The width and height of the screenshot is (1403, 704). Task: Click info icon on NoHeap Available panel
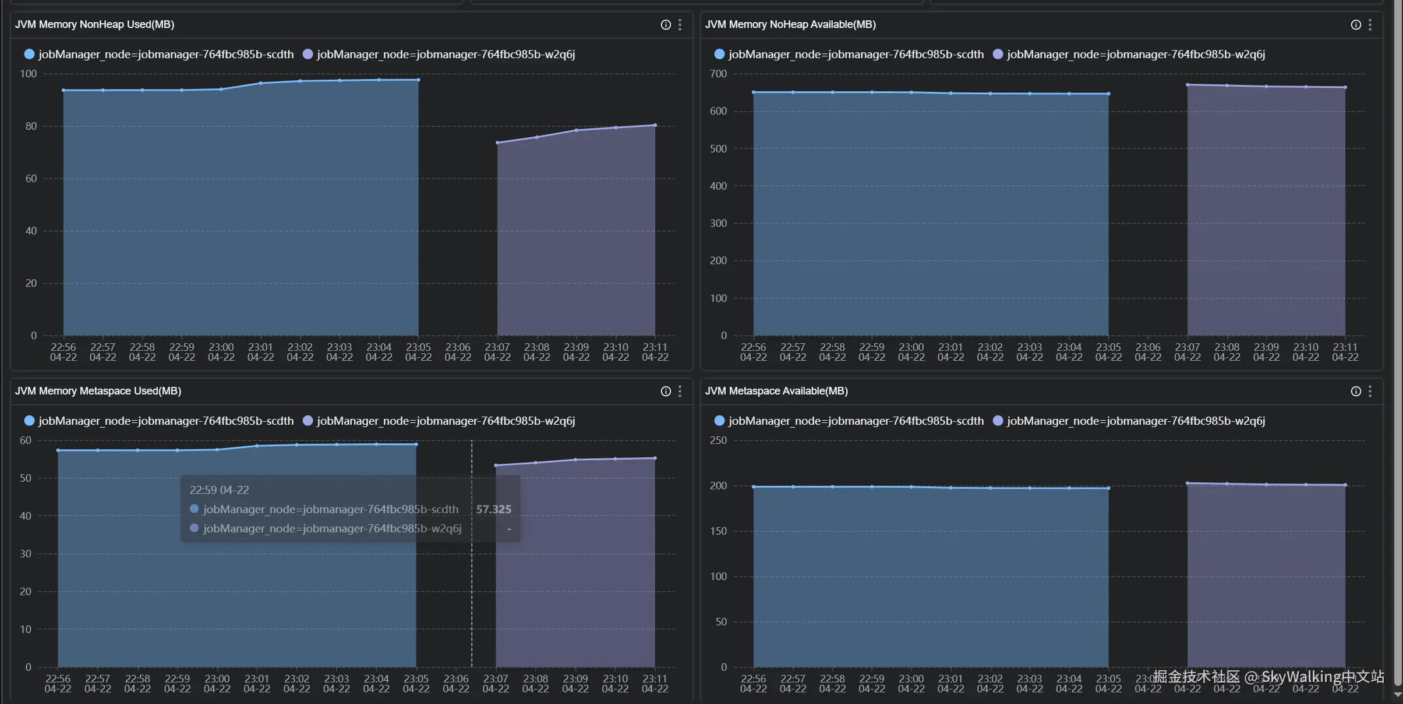pos(1356,24)
